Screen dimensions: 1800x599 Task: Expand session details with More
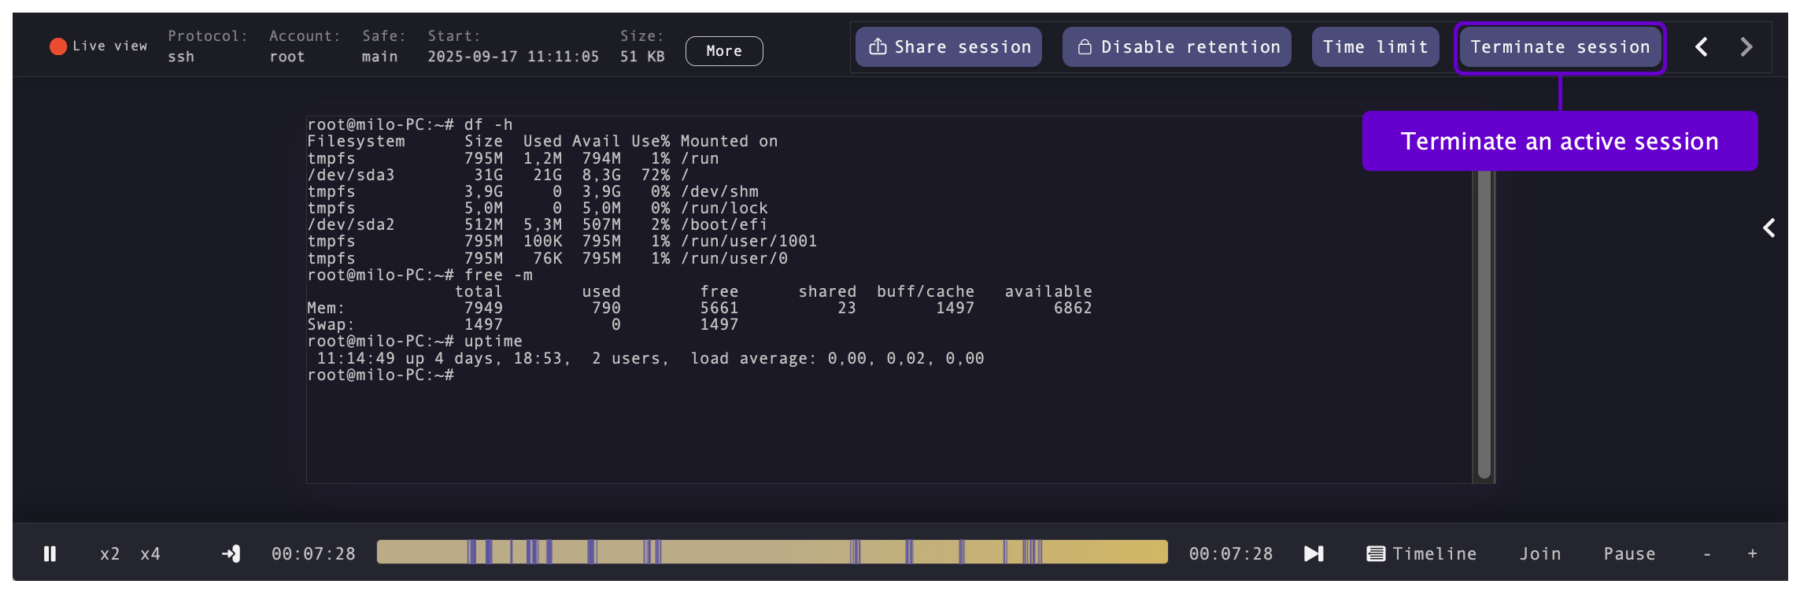(x=723, y=51)
